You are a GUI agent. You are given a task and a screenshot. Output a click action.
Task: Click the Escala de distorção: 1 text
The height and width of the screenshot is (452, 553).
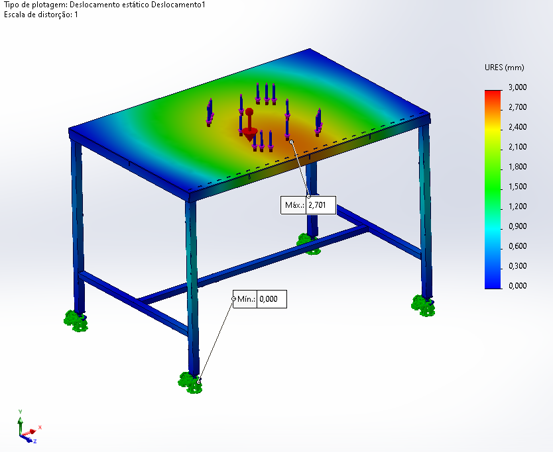coord(41,15)
